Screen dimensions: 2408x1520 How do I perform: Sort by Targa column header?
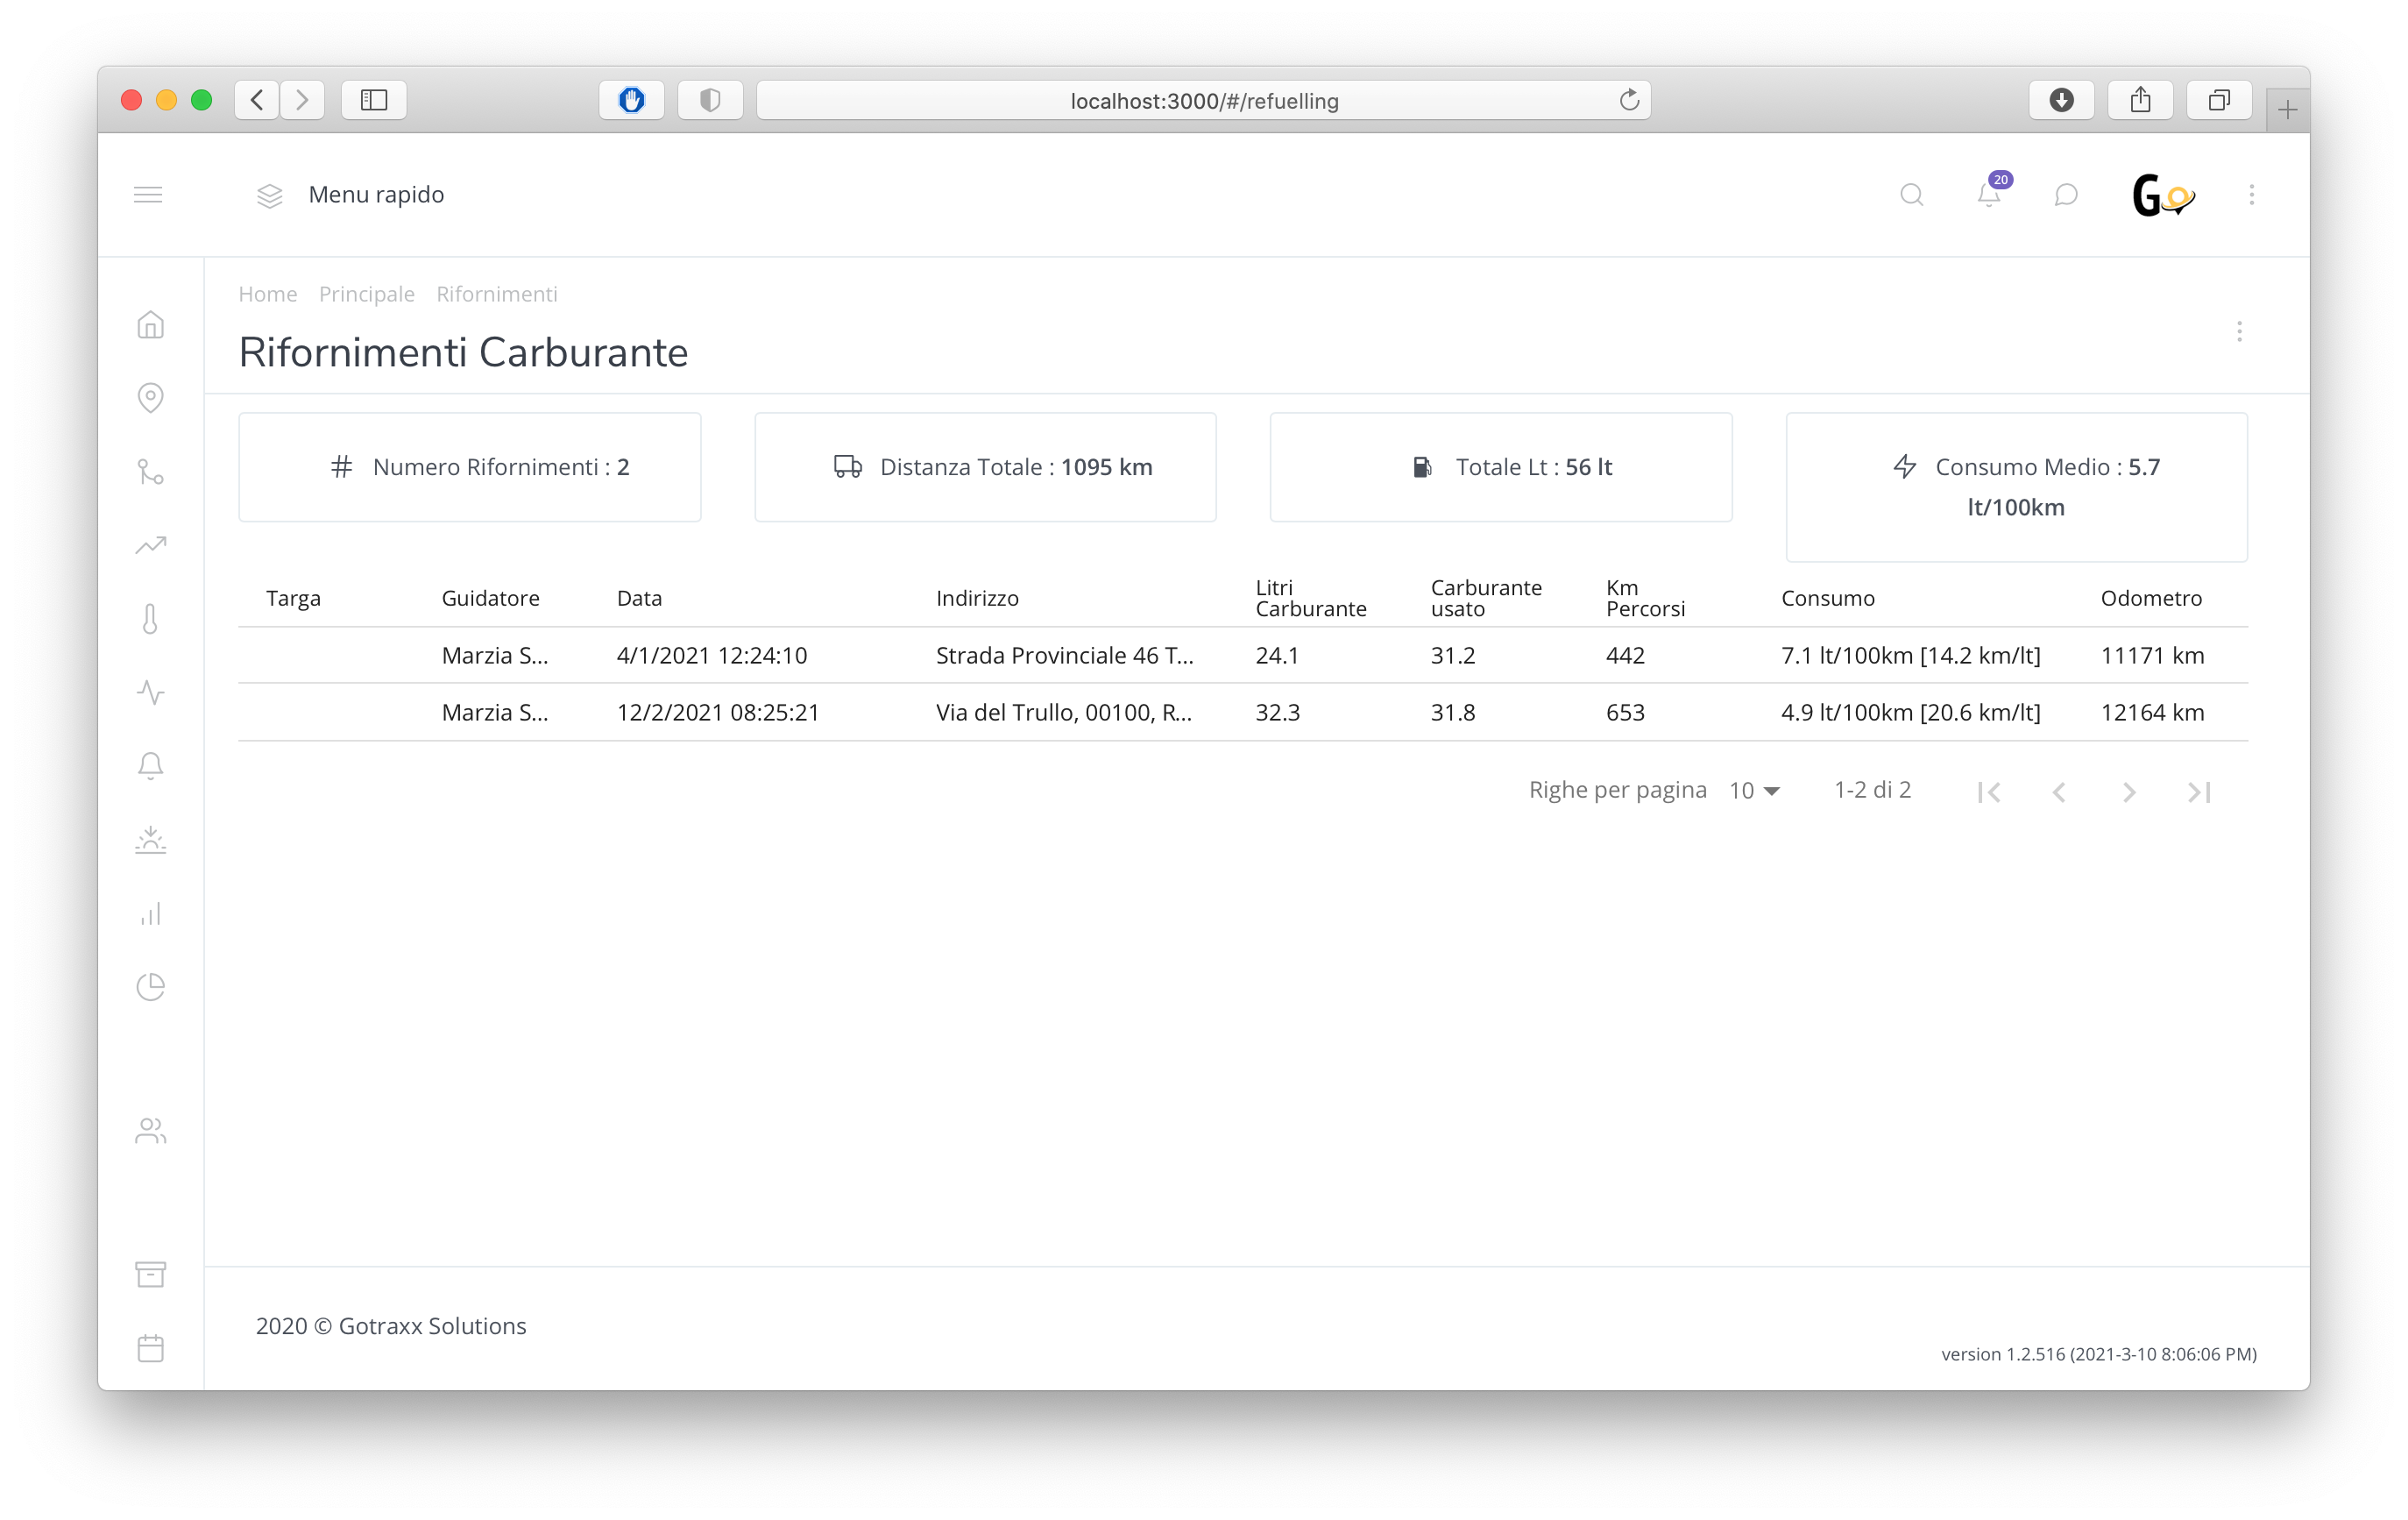point(293,599)
